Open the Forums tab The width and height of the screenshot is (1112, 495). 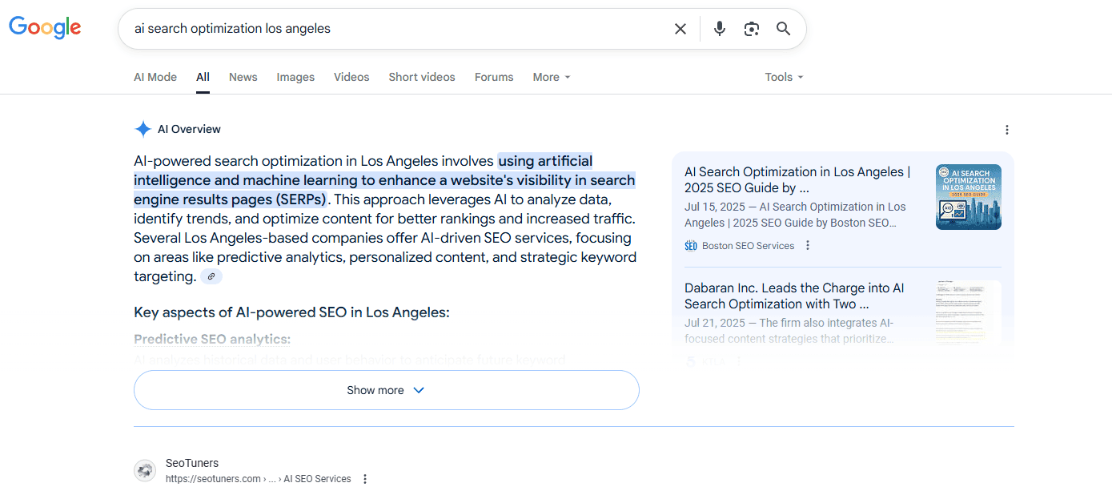pos(494,77)
